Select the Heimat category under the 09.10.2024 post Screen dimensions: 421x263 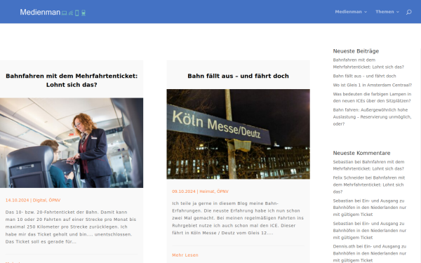point(207,191)
